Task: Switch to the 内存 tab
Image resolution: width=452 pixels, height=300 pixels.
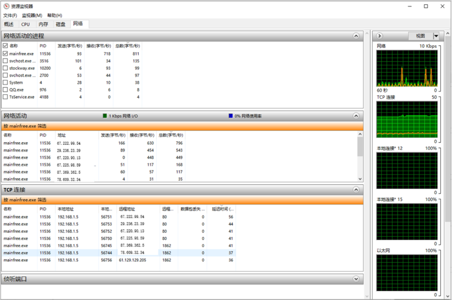Action: pyautogui.click(x=43, y=24)
